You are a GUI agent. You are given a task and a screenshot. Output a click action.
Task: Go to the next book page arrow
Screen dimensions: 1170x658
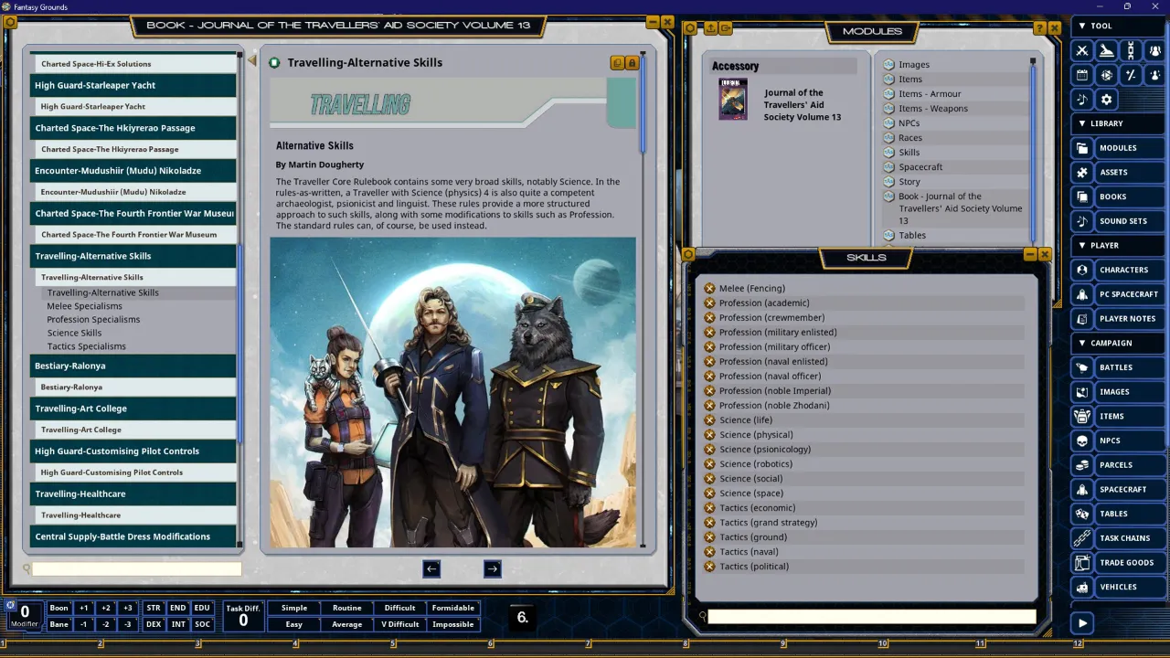click(x=492, y=568)
